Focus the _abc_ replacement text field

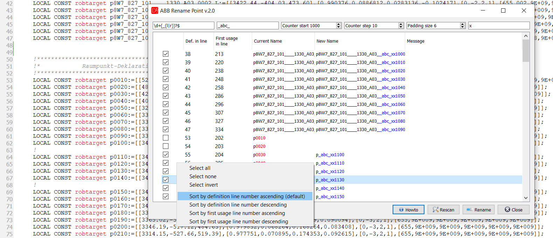(248, 26)
